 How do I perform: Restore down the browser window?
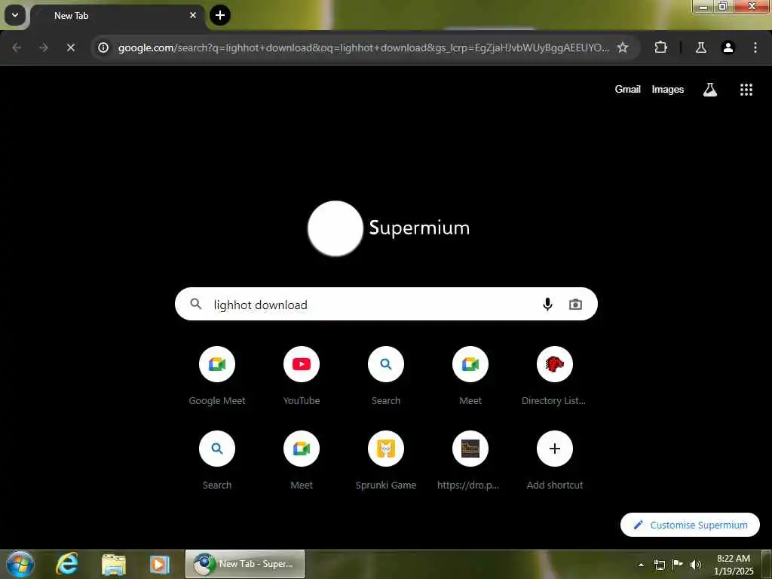click(x=723, y=6)
